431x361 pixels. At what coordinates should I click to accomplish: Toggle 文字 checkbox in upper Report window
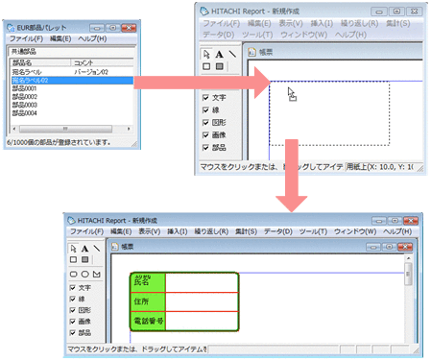205,98
